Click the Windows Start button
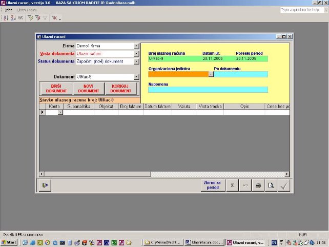 (x=9, y=242)
